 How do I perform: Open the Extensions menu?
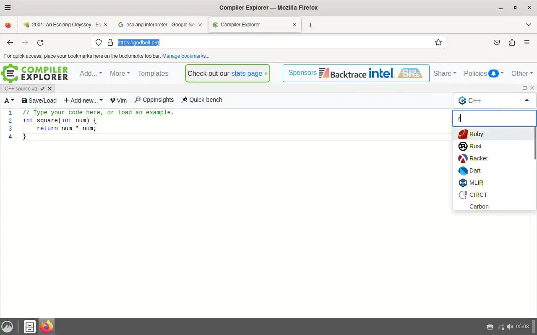(x=512, y=42)
